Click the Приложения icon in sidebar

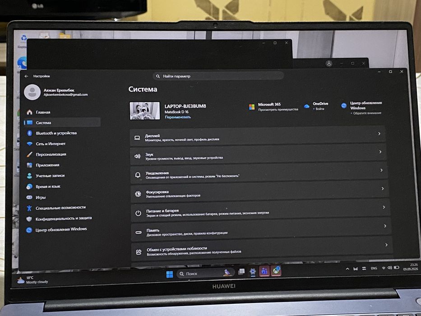[x=29, y=165]
